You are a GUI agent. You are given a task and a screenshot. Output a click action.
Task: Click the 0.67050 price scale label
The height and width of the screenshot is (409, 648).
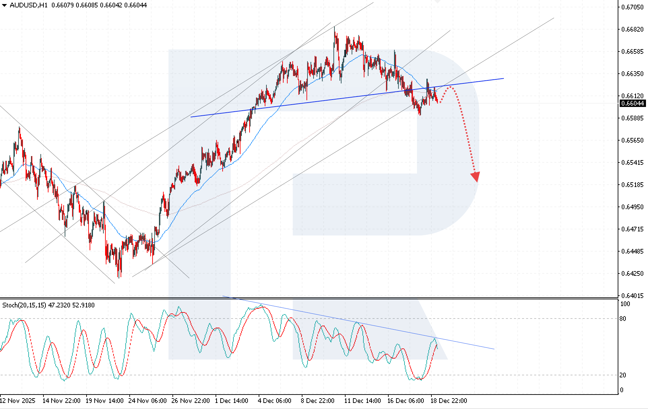[632, 7]
